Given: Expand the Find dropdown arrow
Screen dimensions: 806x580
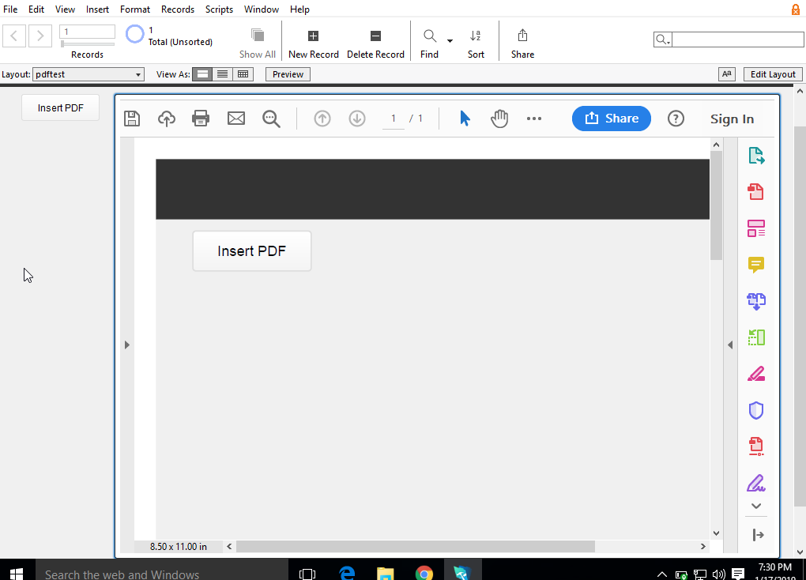Looking at the screenshot, I should click(x=450, y=41).
